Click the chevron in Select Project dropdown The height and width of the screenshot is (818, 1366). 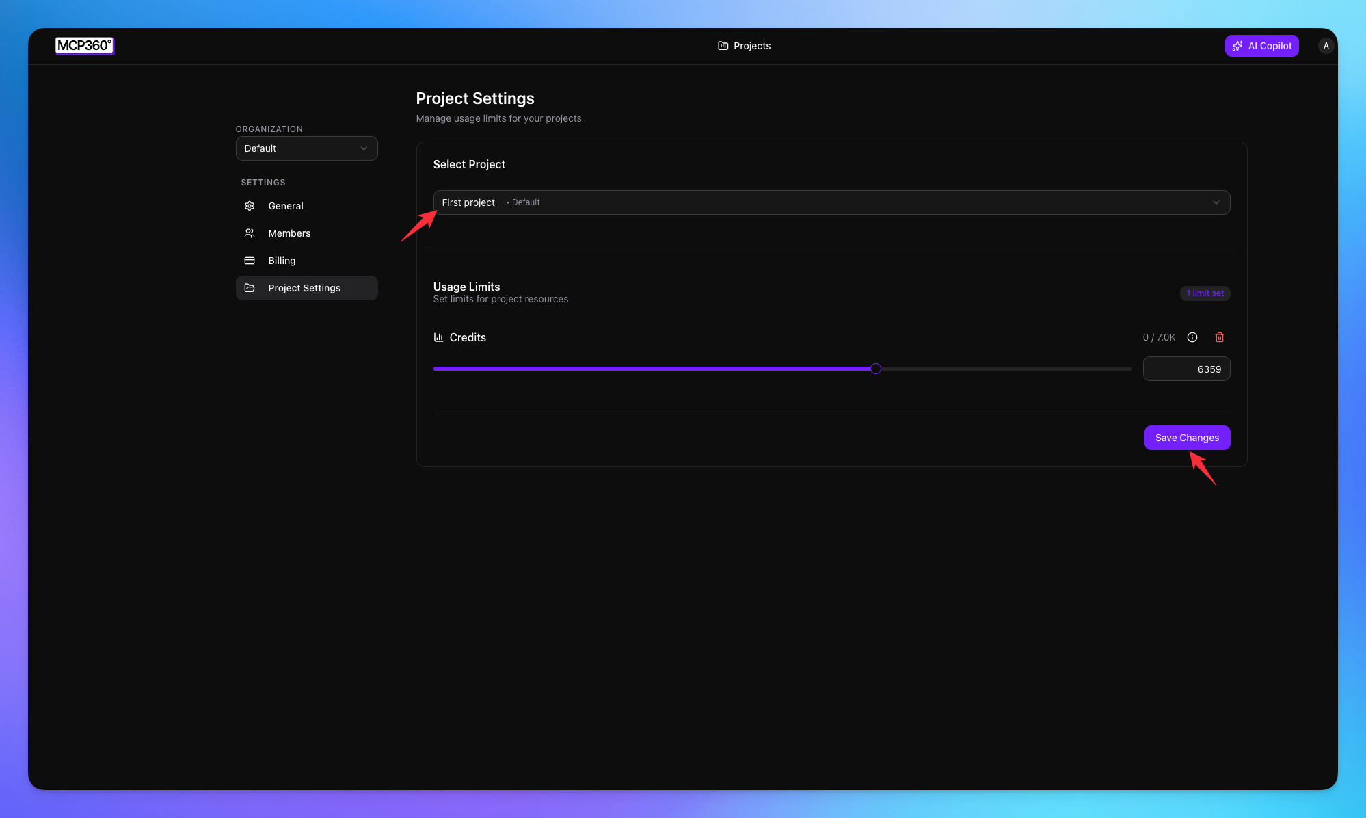(1216, 202)
